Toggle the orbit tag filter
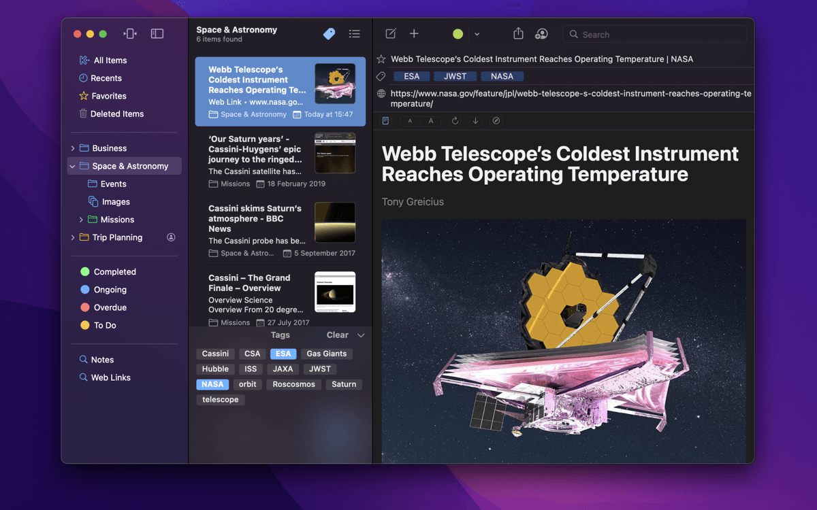Viewport: 817px width, 510px height. [x=248, y=384]
